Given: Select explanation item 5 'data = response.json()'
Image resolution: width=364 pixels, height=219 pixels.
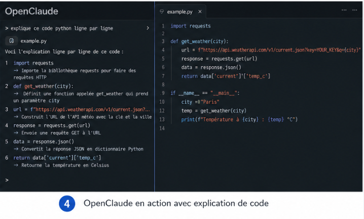Looking at the screenshot, I should click(44, 142).
